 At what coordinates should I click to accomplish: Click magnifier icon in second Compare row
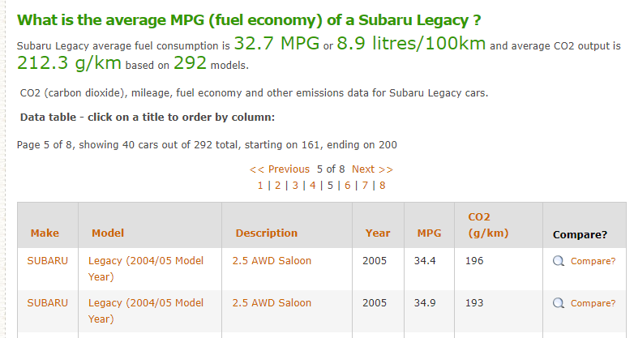tap(559, 303)
